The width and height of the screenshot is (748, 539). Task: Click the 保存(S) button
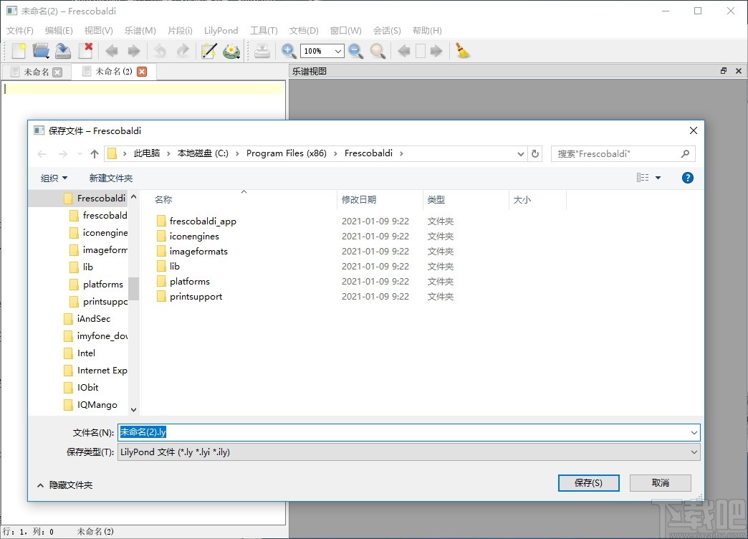pos(589,482)
